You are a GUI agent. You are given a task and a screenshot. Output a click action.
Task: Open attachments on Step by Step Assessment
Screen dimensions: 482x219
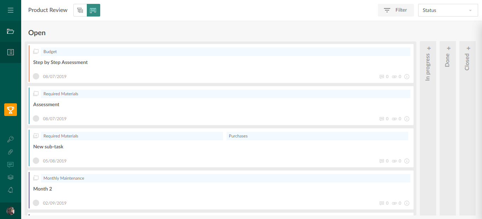click(x=397, y=77)
